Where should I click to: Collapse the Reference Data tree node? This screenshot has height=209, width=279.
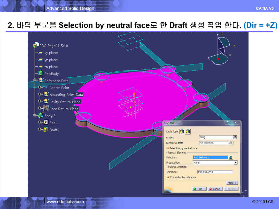[x=35, y=81]
